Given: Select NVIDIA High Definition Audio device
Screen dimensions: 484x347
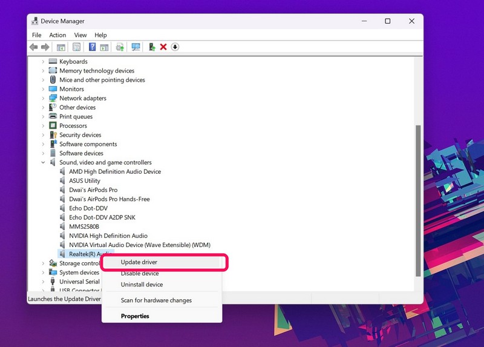Looking at the screenshot, I should [x=108, y=236].
